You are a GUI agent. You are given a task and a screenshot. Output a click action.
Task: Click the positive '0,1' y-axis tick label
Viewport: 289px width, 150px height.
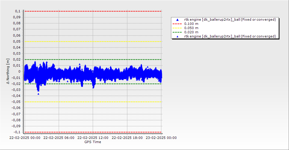(18, 11)
